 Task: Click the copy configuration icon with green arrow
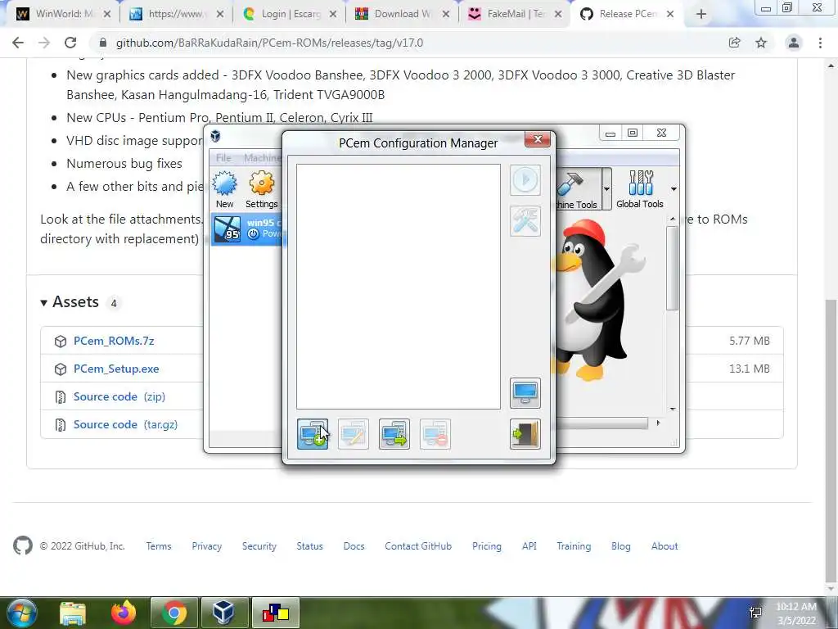coord(394,434)
